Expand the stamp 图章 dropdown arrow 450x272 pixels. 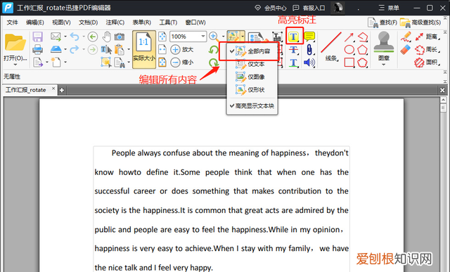click(x=384, y=65)
